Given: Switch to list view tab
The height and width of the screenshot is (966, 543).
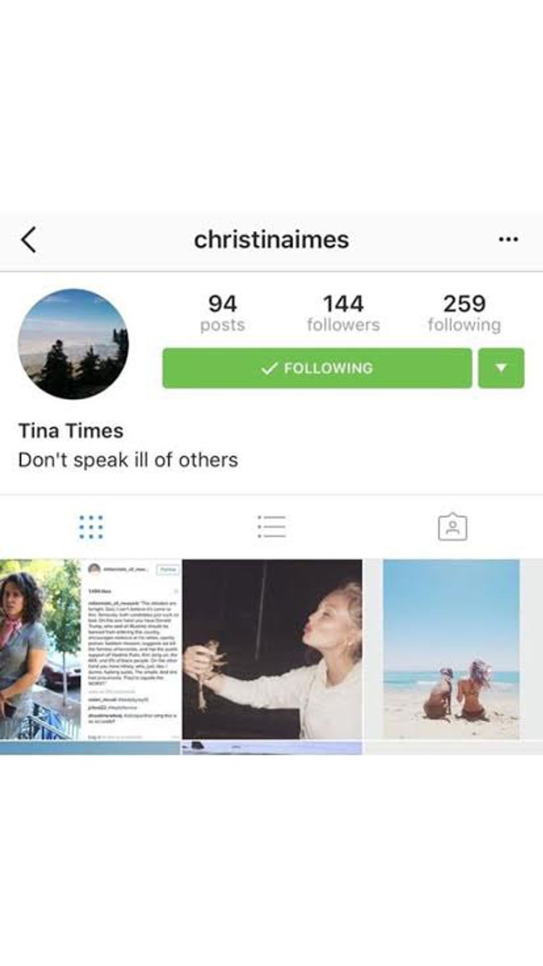Looking at the screenshot, I should tap(271, 527).
